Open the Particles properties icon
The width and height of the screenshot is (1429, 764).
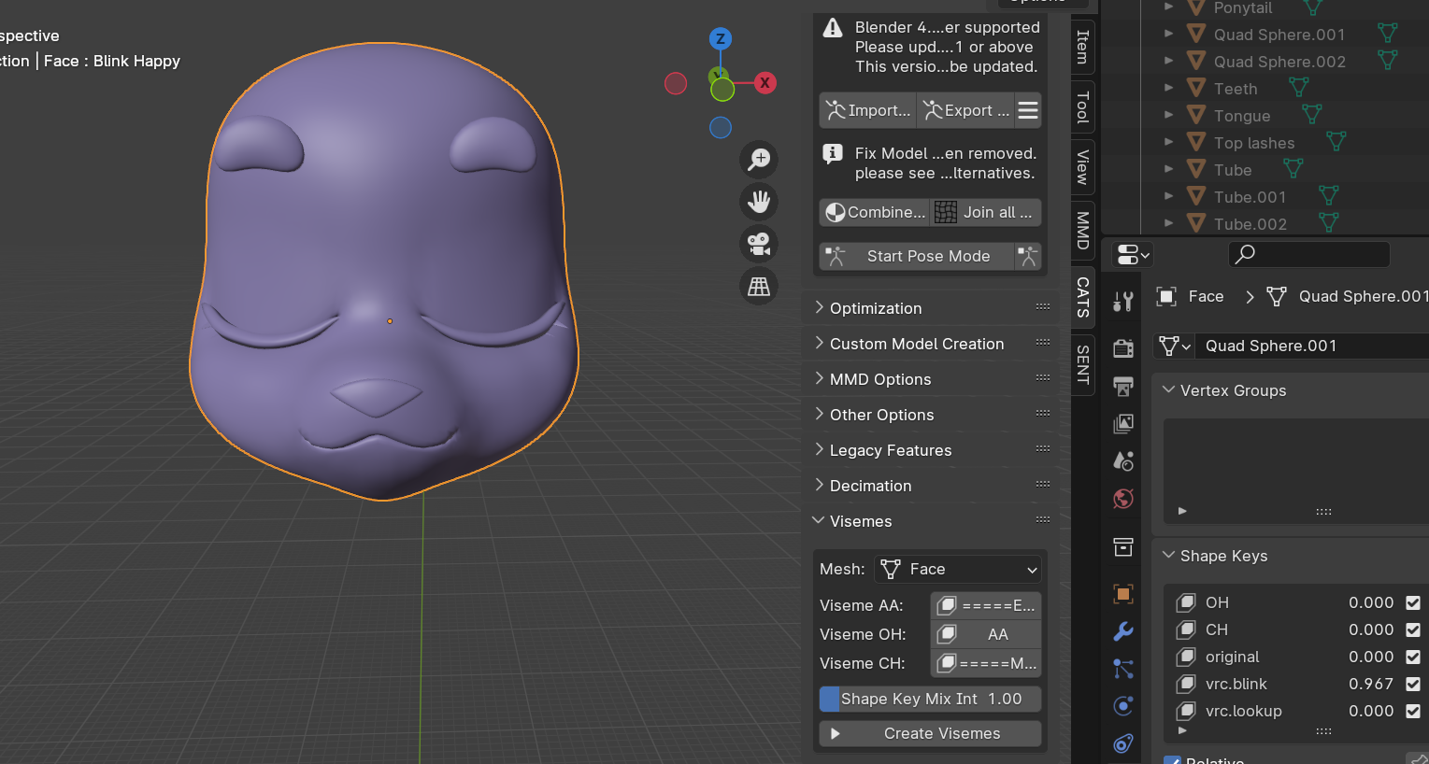(x=1123, y=669)
